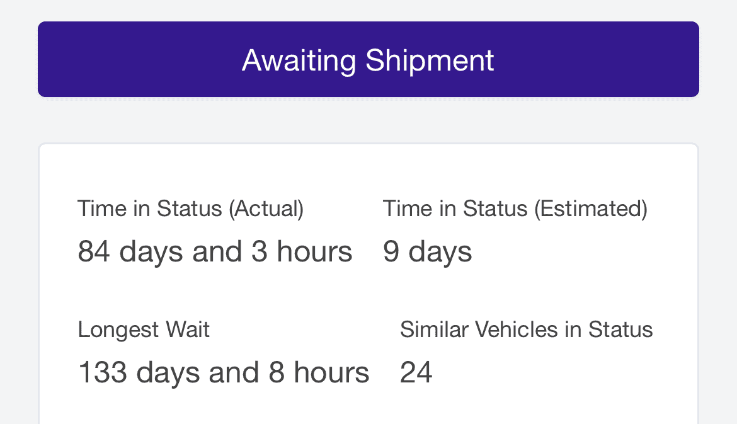Click the number "84" in actual time
The image size is (737, 424).
[94, 252]
